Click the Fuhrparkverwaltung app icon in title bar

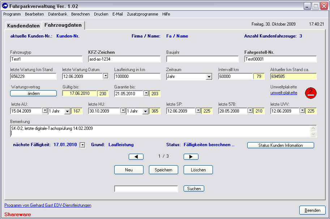[x=5, y=6]
